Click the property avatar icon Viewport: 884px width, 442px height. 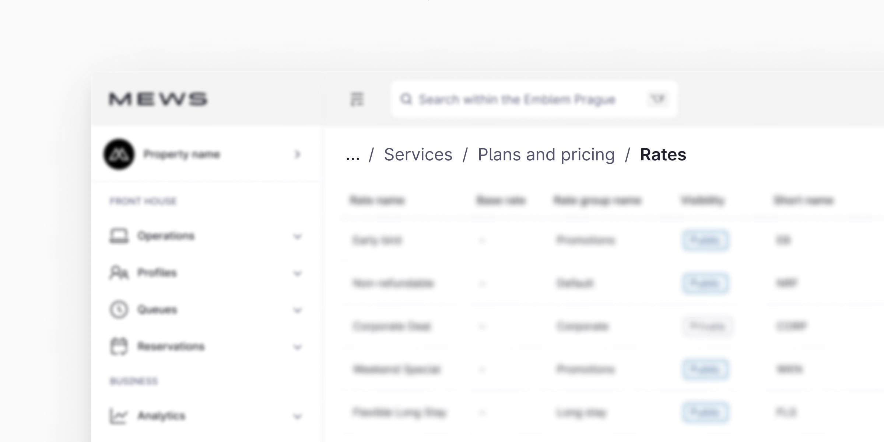coord(119,154)
